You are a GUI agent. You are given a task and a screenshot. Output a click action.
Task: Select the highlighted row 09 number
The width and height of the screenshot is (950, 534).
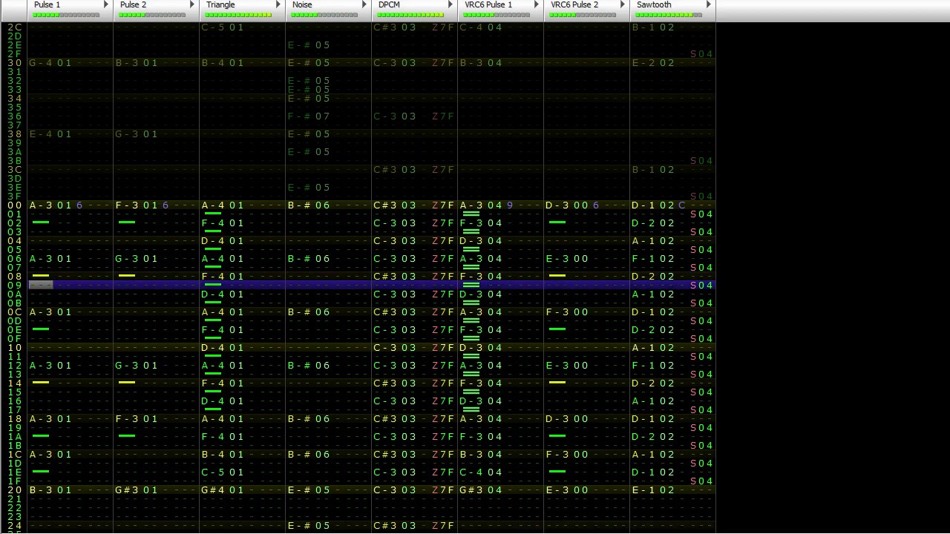(x=15, y=286)
